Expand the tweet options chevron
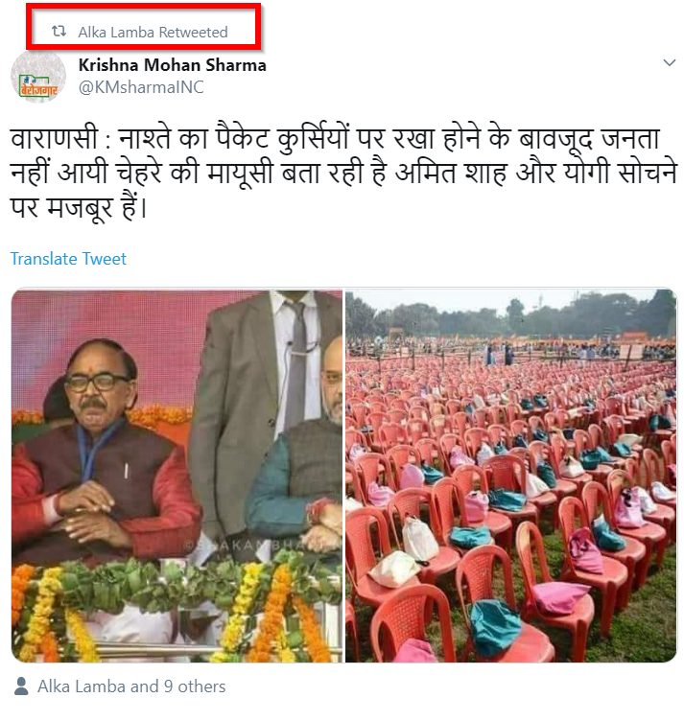Image resolution: width=684 pixels, height=721 pixels. pyautogui.click(x=669, y=62)
